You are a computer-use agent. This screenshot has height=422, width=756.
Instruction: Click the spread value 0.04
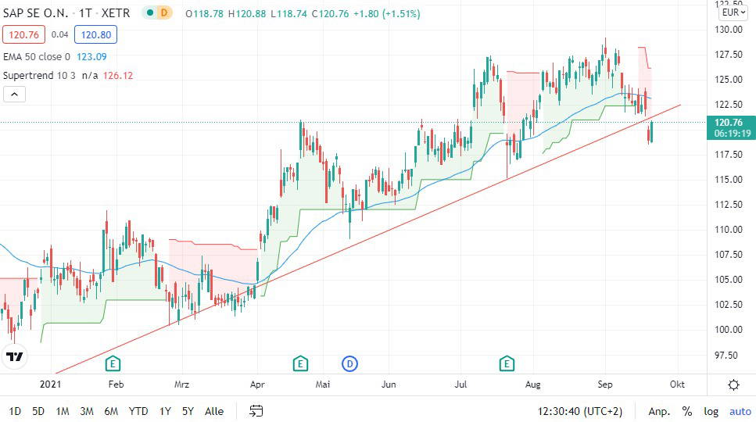(x=59, y=34)
